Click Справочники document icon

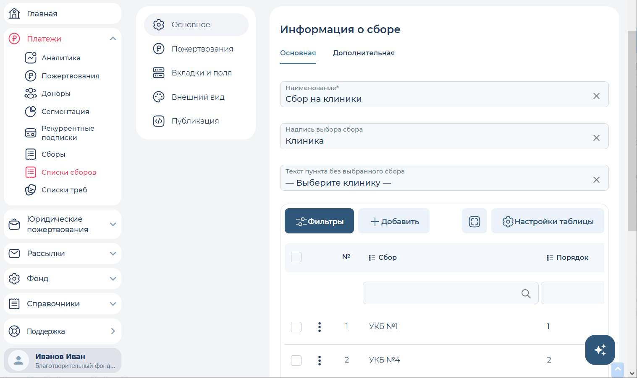(x=14, y=304)
